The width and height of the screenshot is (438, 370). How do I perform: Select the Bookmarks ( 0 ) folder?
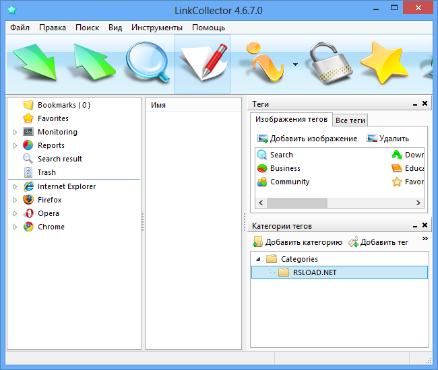(x=57, y=105)
